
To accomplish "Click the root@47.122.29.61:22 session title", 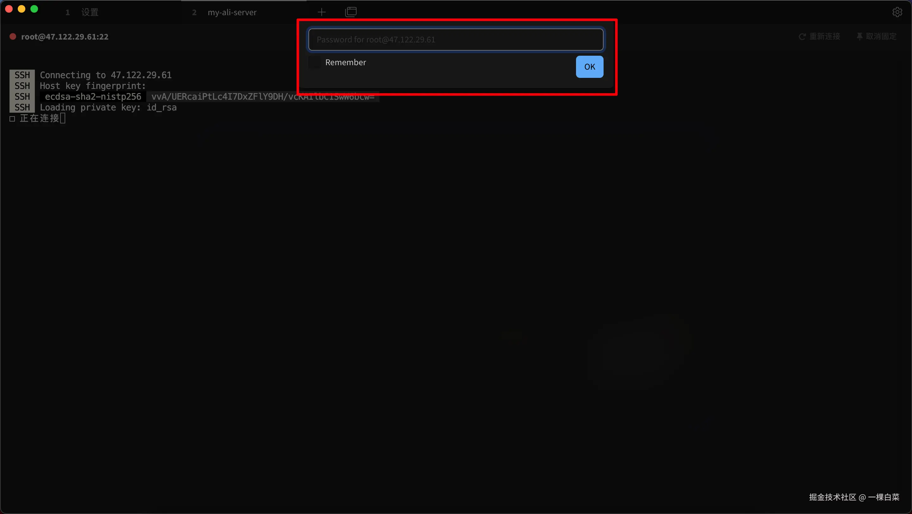I will click(x=65, y=37).
